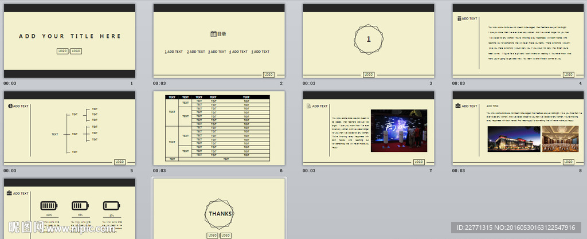Click the 00:03 timing under slide 5
Screen dimensions: 587x239
click(x=10, y=171)
